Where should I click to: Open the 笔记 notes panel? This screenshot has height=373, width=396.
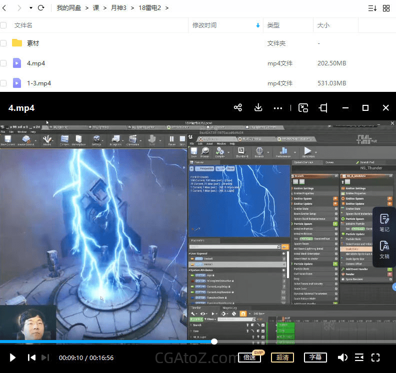(x=384, y=223)
